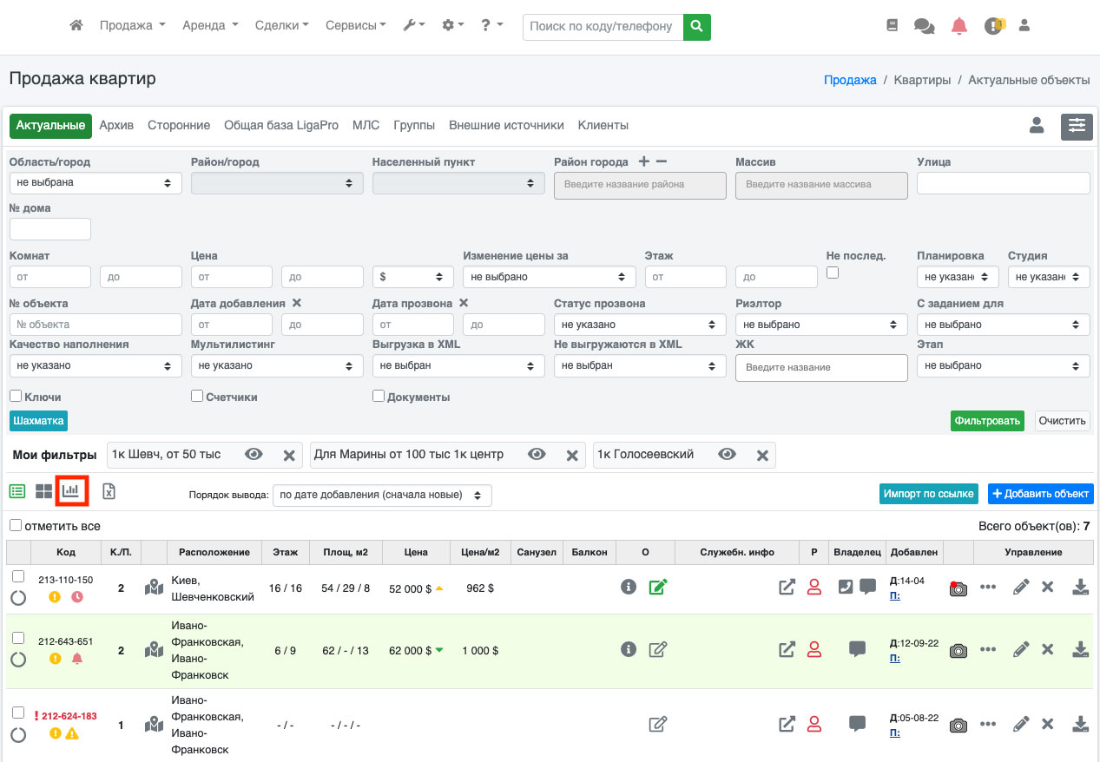This screenshot has width=1100, height=762.
Task: Enable the Ключи checkbox
Action: (16, 396)
